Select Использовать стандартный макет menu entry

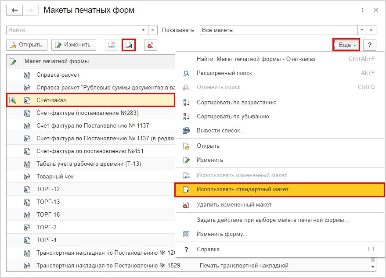(280, 189)
